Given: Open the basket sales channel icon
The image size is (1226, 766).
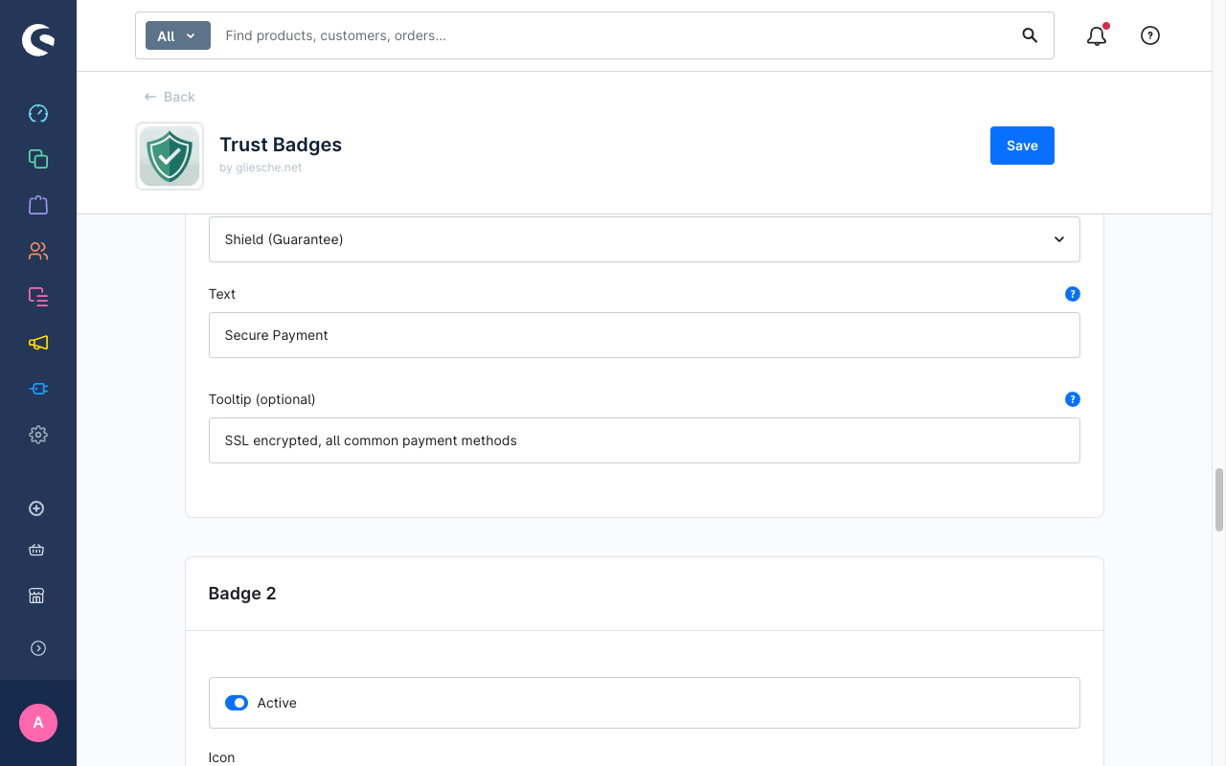Looking at the screenshot, I should pyautogui.click(x=36, y=550).
